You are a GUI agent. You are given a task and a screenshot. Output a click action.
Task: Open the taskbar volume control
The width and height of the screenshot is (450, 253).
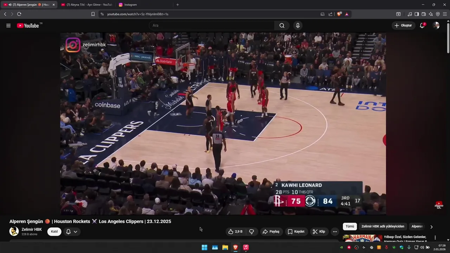pyautogui.click(x=422, y=247)
